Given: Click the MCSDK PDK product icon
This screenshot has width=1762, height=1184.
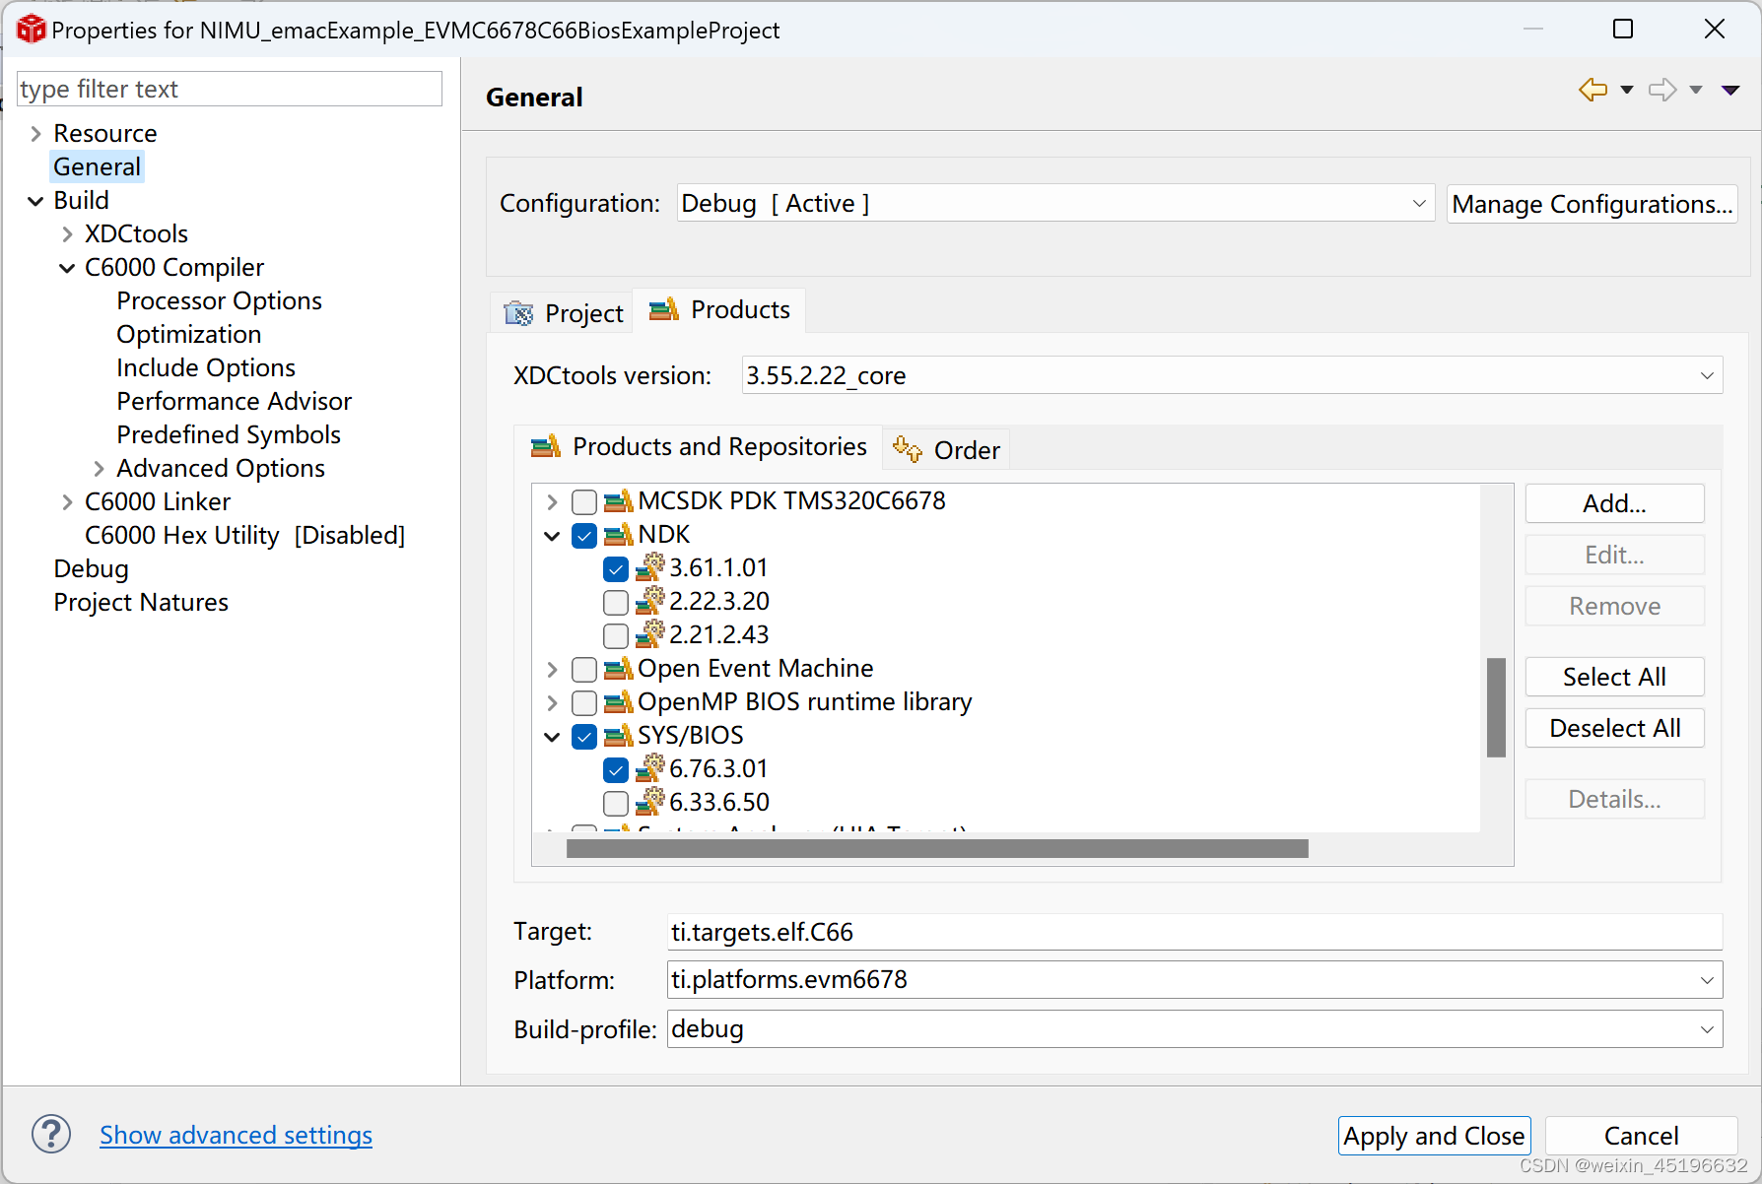Looking at the screenshot, I should pyautogui.click(x=618, y=501).
